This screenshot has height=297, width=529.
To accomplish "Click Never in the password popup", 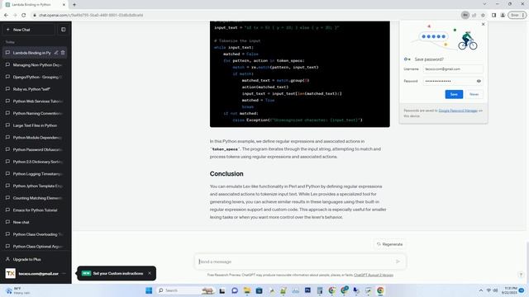I will pyautogui.click(x=474, y=94).
